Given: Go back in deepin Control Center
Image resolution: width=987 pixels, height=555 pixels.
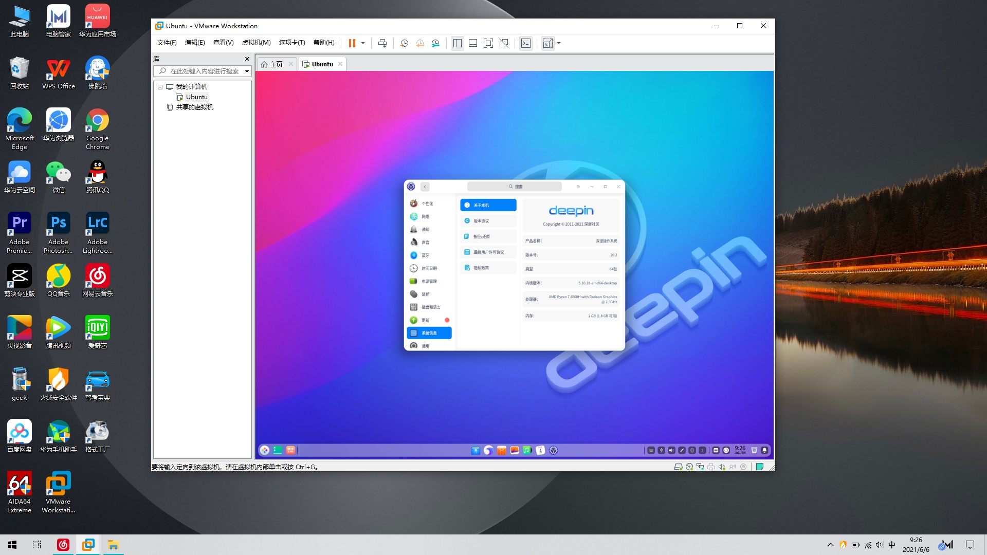Looking at the screenshot, I should pos(425,187).
